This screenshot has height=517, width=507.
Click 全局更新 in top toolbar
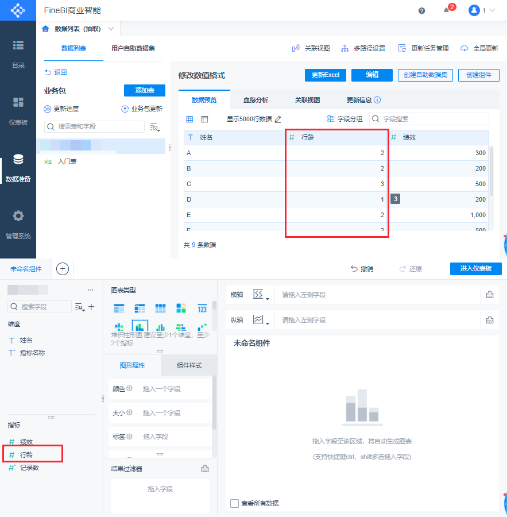click(x=479, y=48)
